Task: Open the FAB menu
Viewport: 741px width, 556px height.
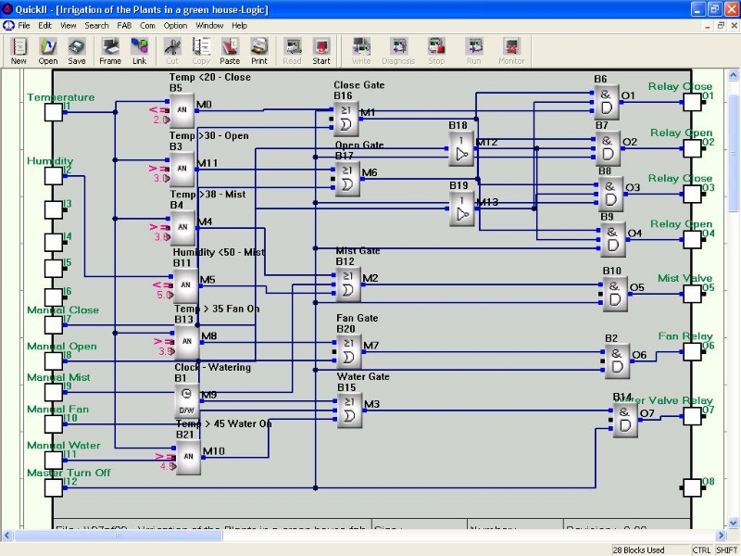Action: click(x=124, y=26)
